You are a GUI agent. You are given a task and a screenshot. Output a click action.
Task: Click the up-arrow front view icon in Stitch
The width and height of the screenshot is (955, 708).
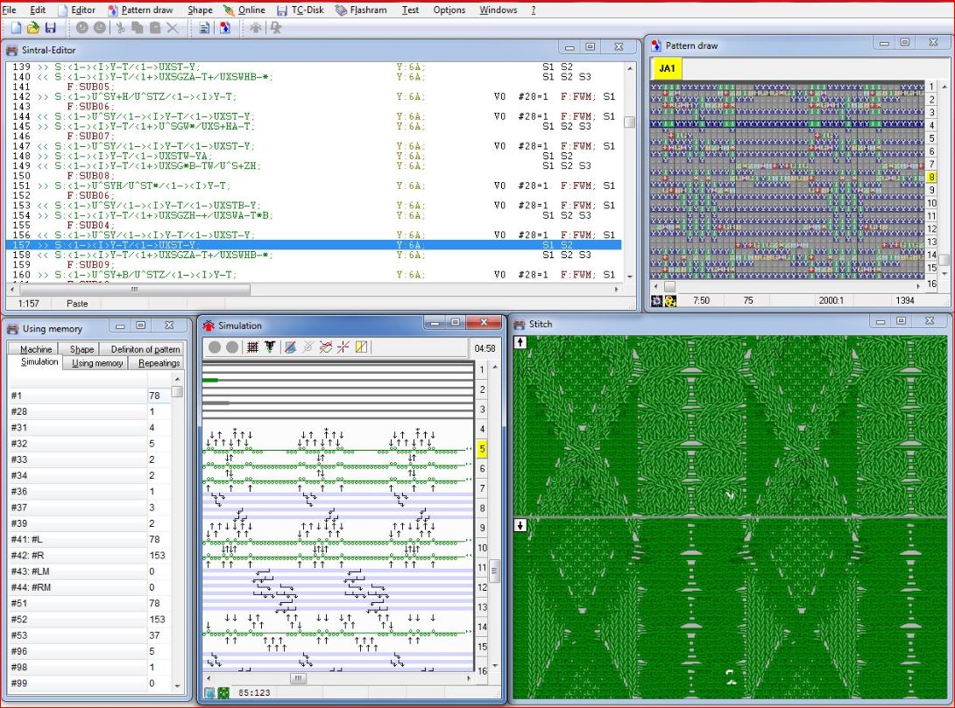point(520,342)
